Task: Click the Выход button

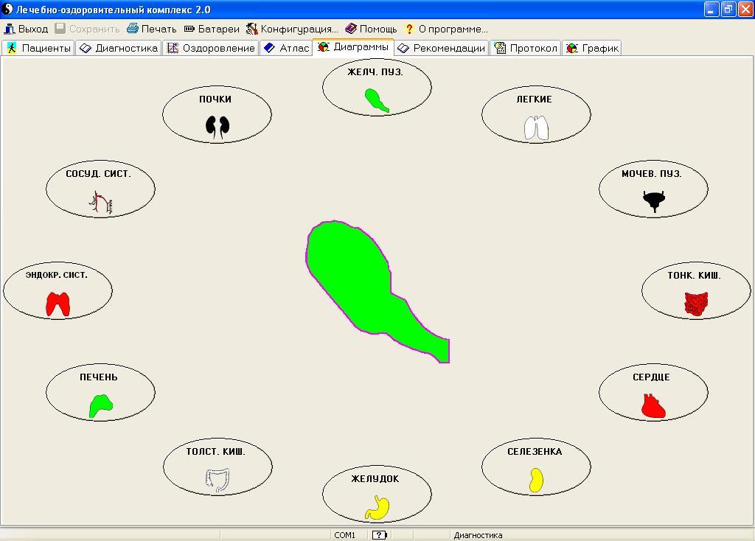Action: point(26,29)
